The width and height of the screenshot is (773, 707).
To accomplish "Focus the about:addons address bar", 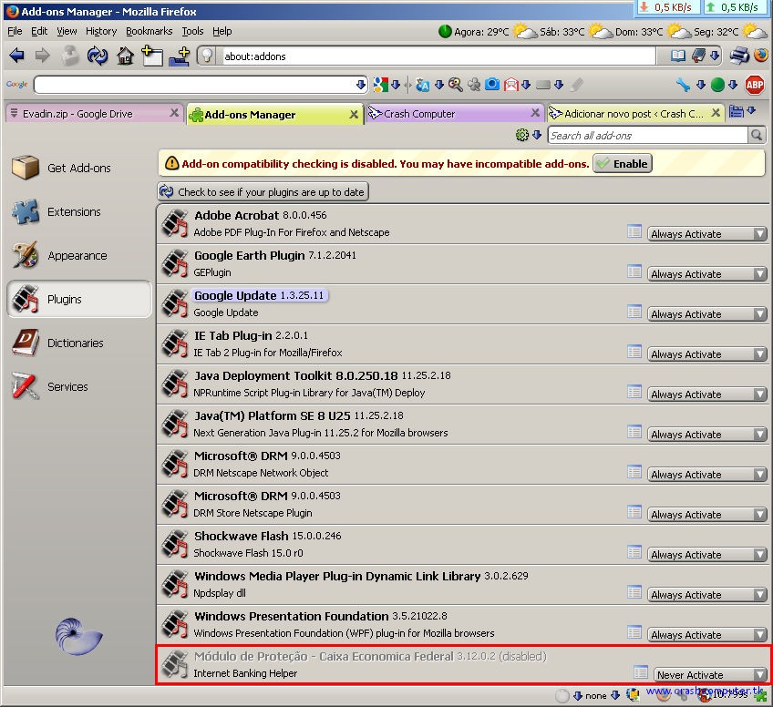I will pos(438,56).
